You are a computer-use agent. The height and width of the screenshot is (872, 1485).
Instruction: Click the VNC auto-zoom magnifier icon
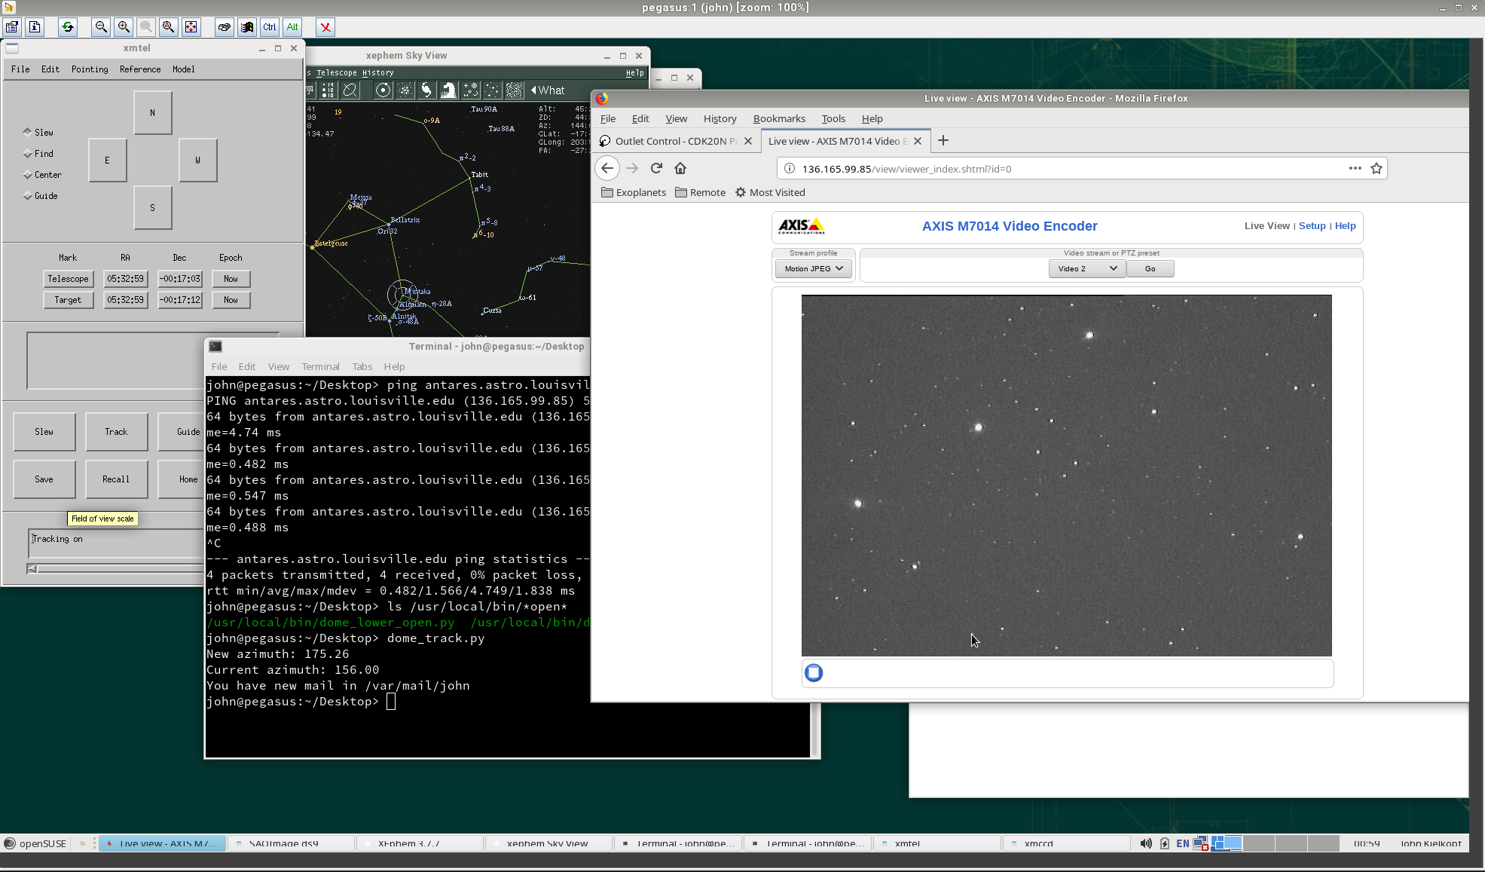tap(169, 27)
